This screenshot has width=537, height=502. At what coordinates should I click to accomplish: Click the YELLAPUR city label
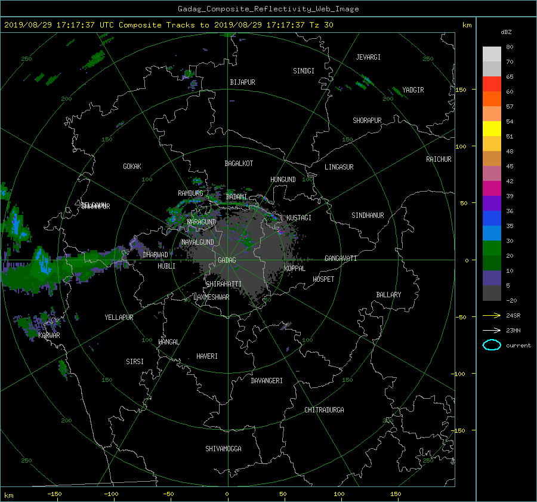pos(119,318)
